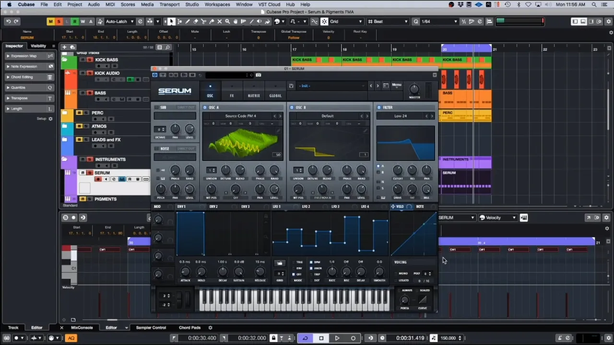Select next filter type arrow
Viewport: 614px width, 345px height.
(432, 116)
